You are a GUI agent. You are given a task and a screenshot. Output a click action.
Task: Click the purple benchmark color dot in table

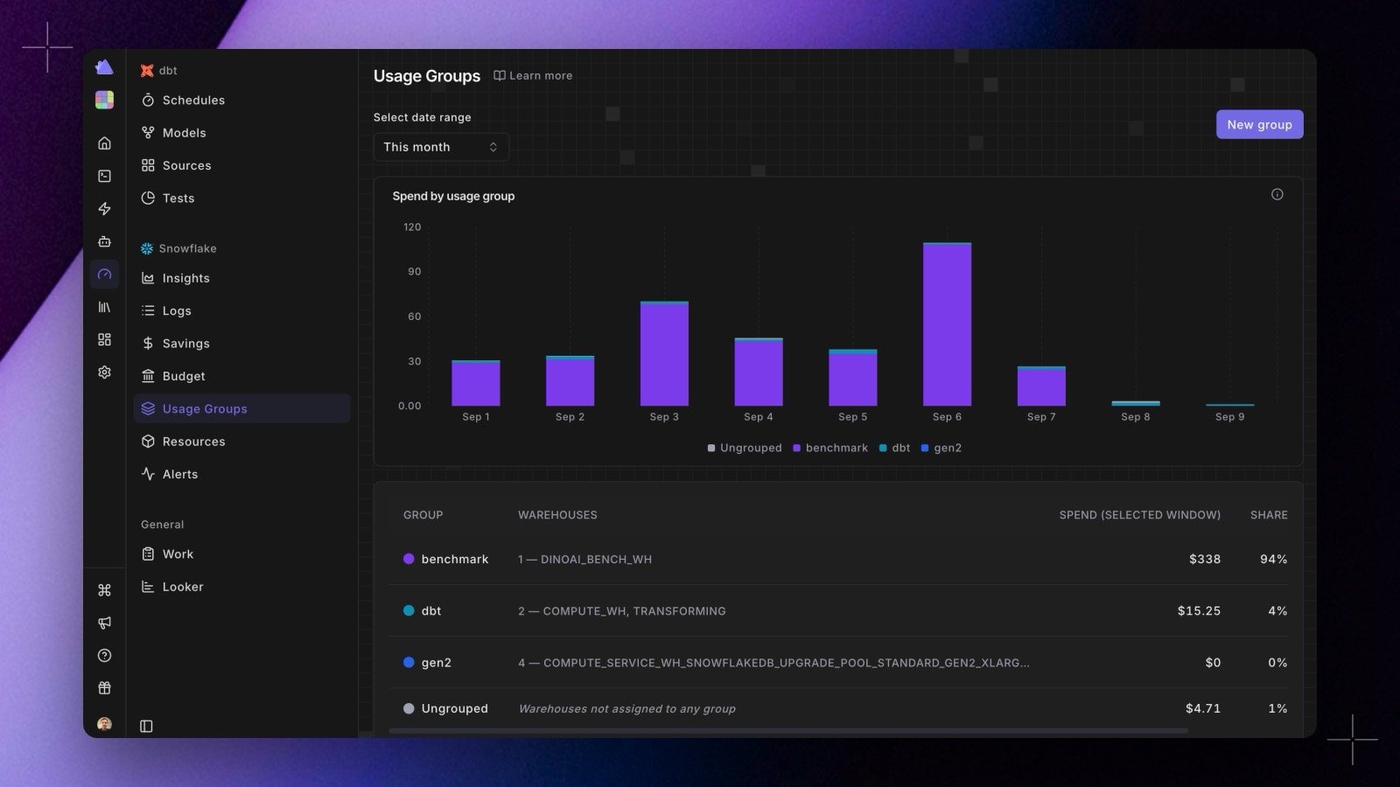[x=409, y=559]
